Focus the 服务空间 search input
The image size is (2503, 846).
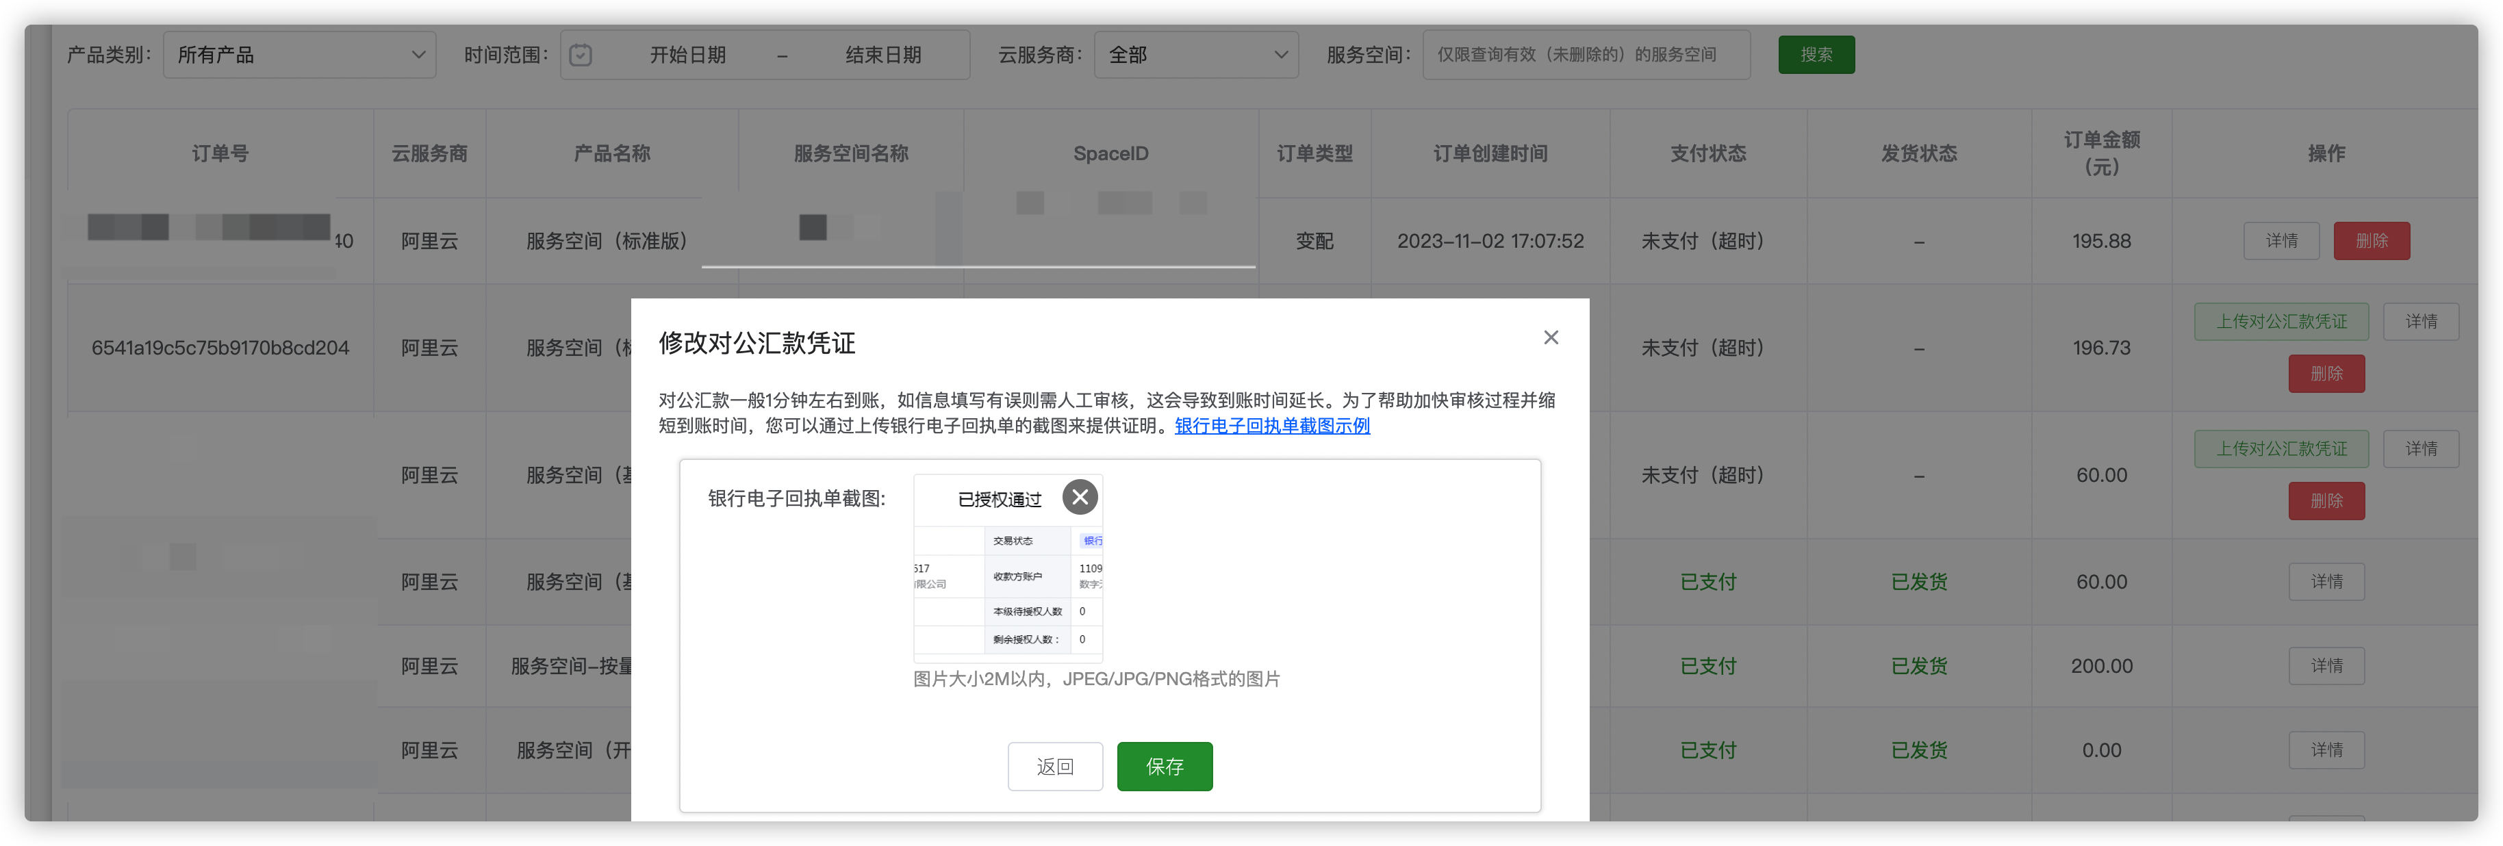[1586, 55]
